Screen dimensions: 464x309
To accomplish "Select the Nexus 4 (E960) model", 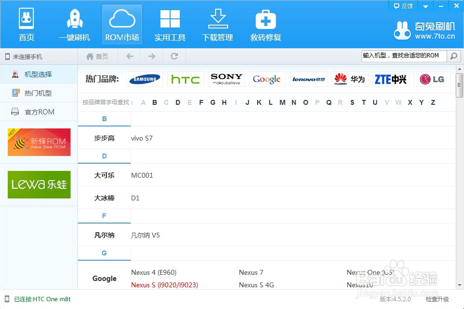I will [154, 272].
